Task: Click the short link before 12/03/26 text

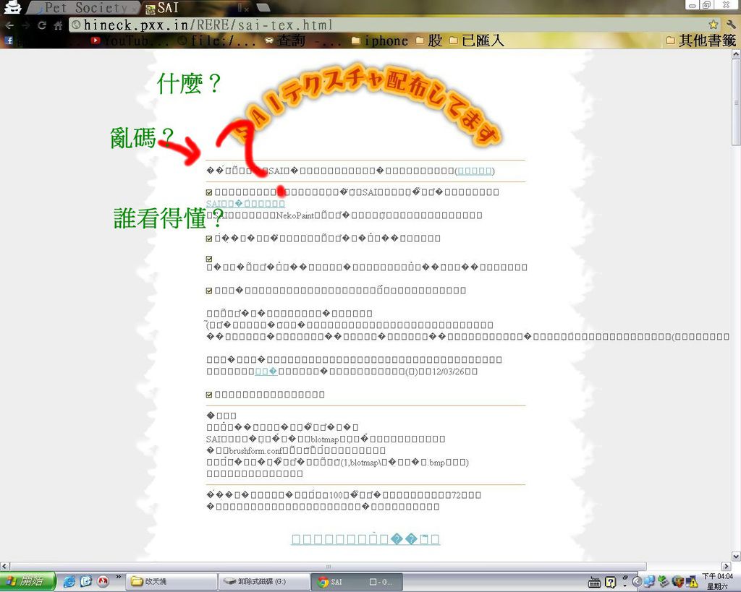Action: pos(266,372)
